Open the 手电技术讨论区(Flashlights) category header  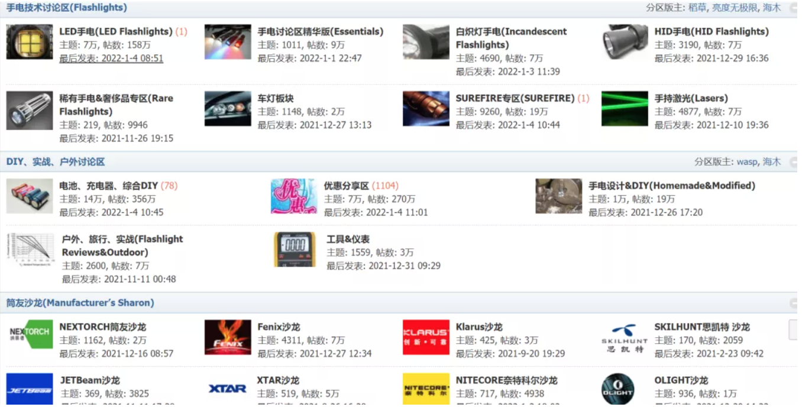(x=66, y=8)
